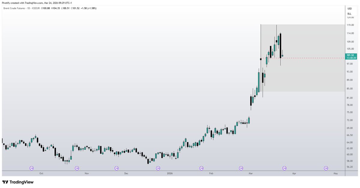Screen dimensions: 360x188
Task: Click the 81.00 price axis label
Action: coord(350,98)
